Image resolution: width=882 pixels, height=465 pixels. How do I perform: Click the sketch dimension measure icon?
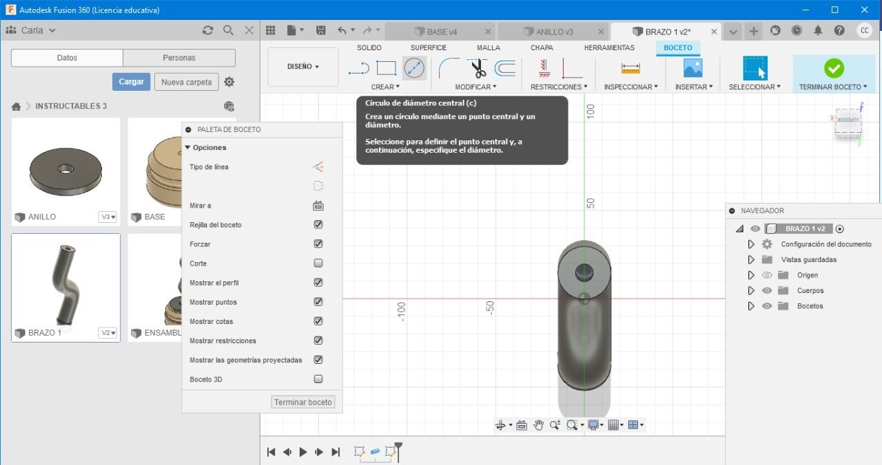[630, 68]
